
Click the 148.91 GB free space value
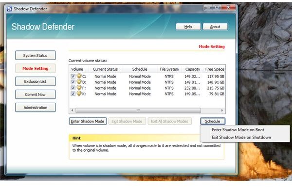[216, 82]
